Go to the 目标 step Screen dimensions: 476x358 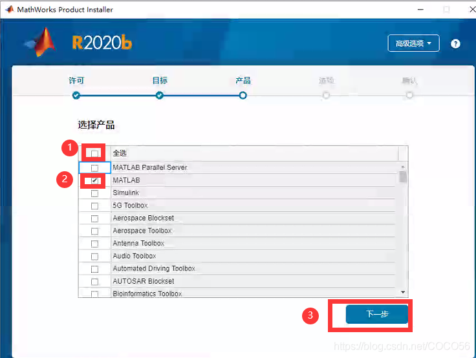click(x=160, y=80)
